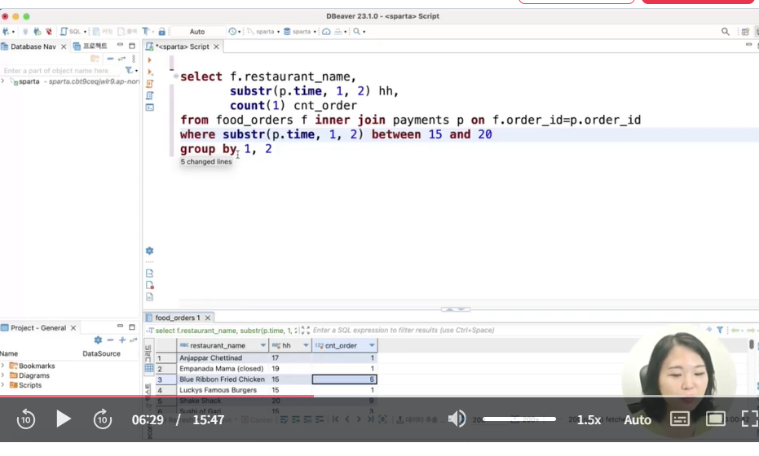Click the commit transaction toolbar button

tap(102, 32)
